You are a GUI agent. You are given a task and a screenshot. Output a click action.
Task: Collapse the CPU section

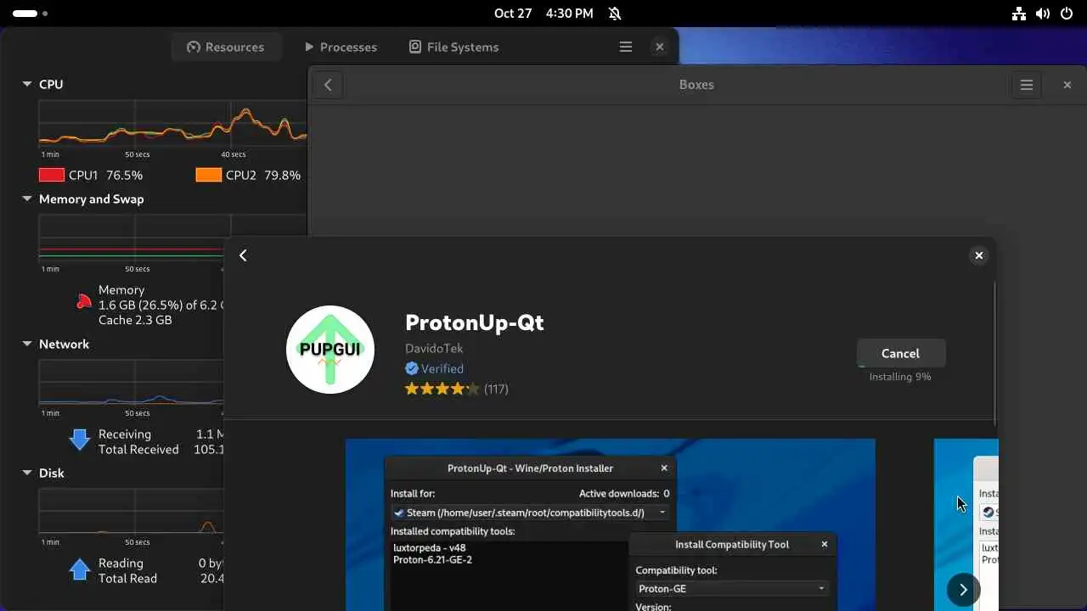(27, 84)
